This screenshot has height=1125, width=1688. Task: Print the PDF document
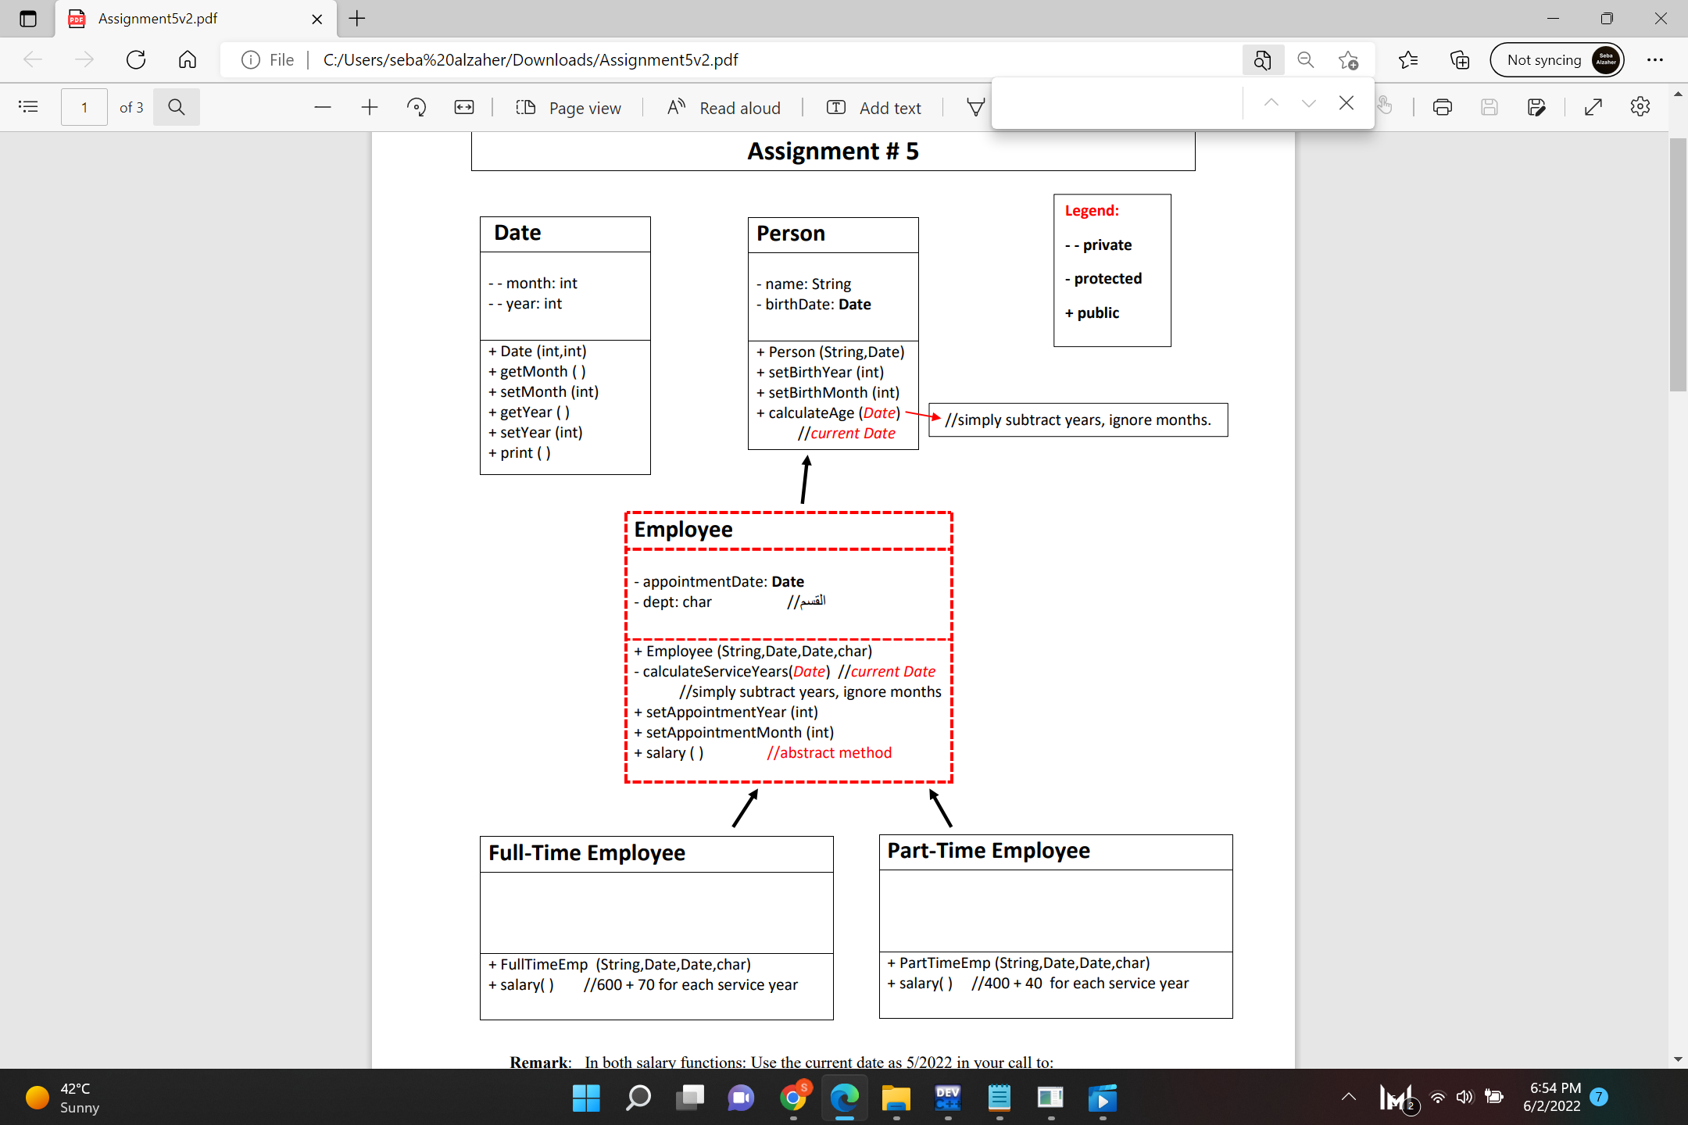coord(1443,107)
